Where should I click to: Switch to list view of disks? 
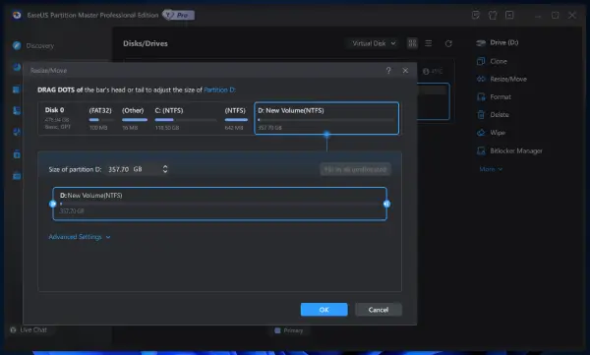pos(429,43)
